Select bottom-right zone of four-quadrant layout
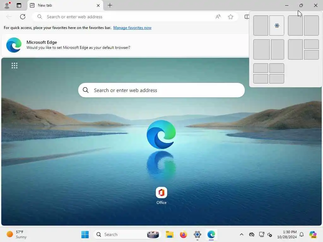The width and height of the screenshot is (323, 242). [x=277, y=78]
